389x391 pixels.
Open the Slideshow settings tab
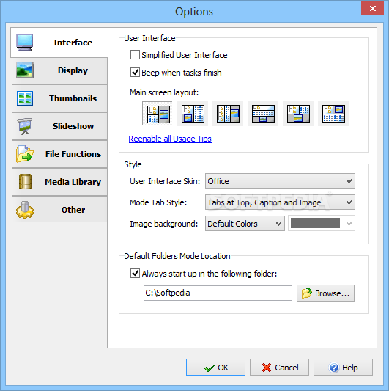coord(60,126)
